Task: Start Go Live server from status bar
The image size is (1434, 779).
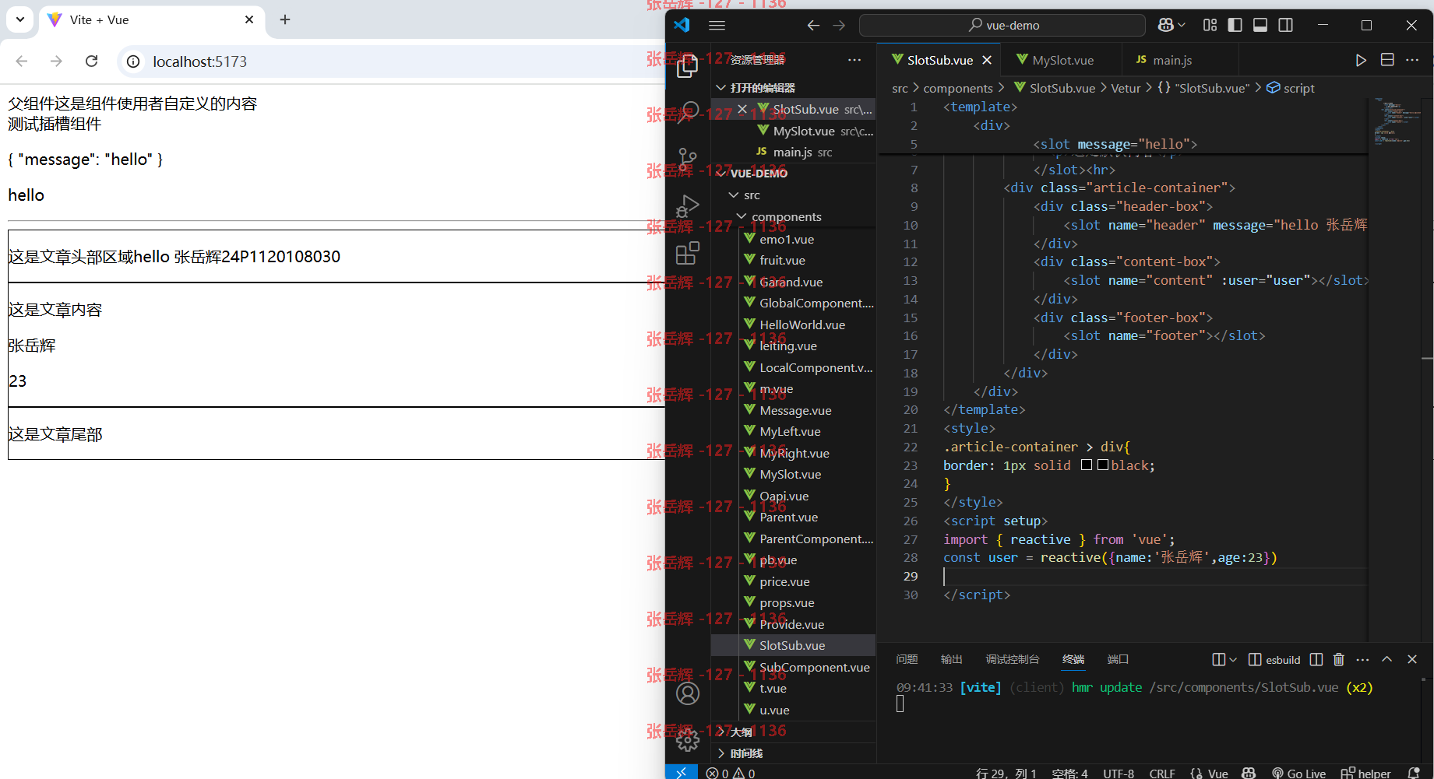Action: [x=1299, y=773]
